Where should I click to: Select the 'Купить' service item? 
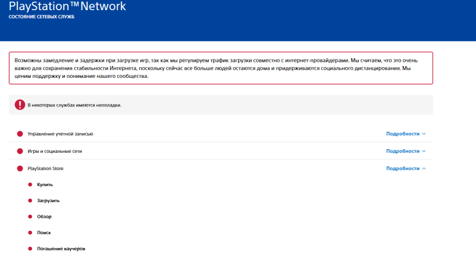45,184
